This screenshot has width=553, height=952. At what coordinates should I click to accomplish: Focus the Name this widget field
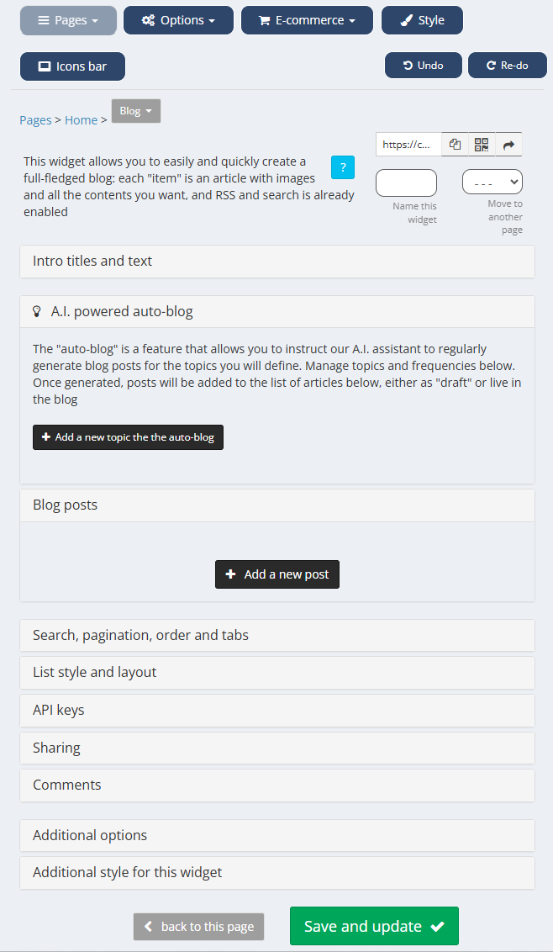pyautogui.click(x=406, y=182)
